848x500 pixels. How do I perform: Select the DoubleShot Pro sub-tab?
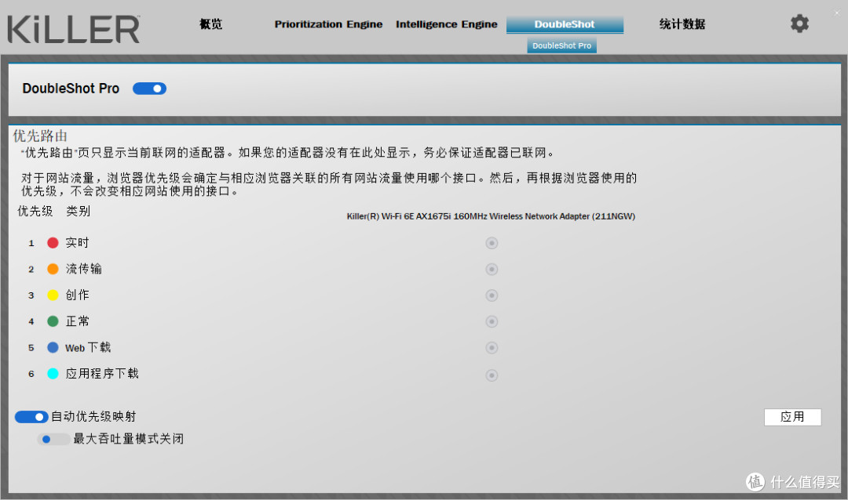[562, 45]
